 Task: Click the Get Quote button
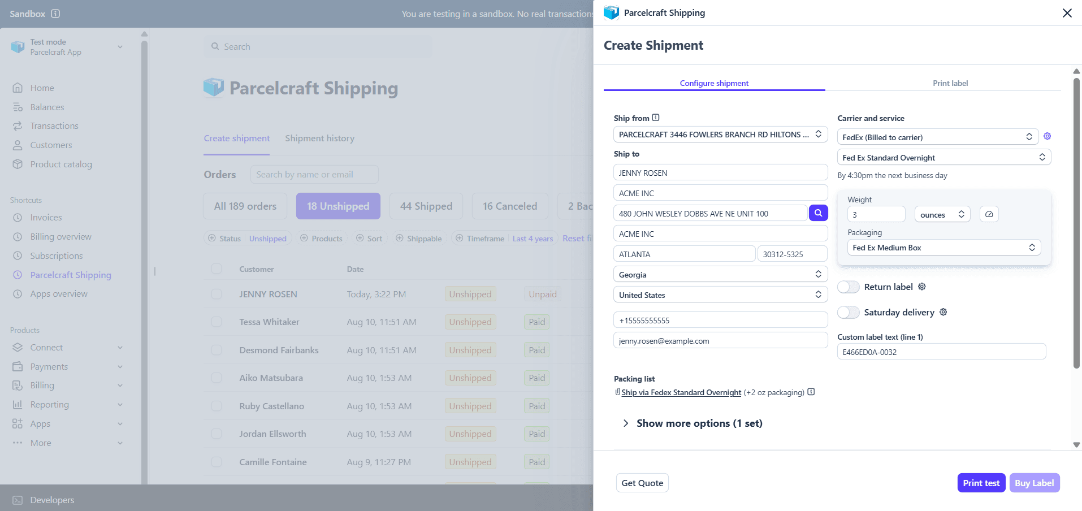coord(642,483)
